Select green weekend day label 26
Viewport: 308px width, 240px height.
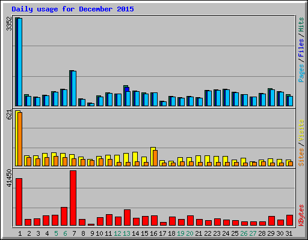pyautogui.click(x=244, y=233)
